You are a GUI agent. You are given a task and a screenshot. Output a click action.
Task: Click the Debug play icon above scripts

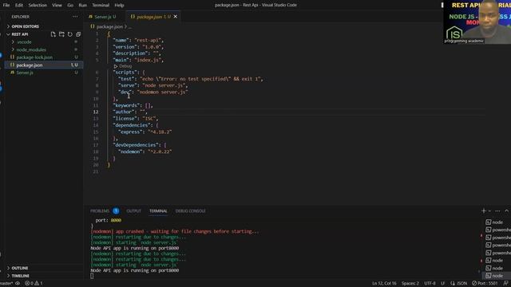coord(116,66)
